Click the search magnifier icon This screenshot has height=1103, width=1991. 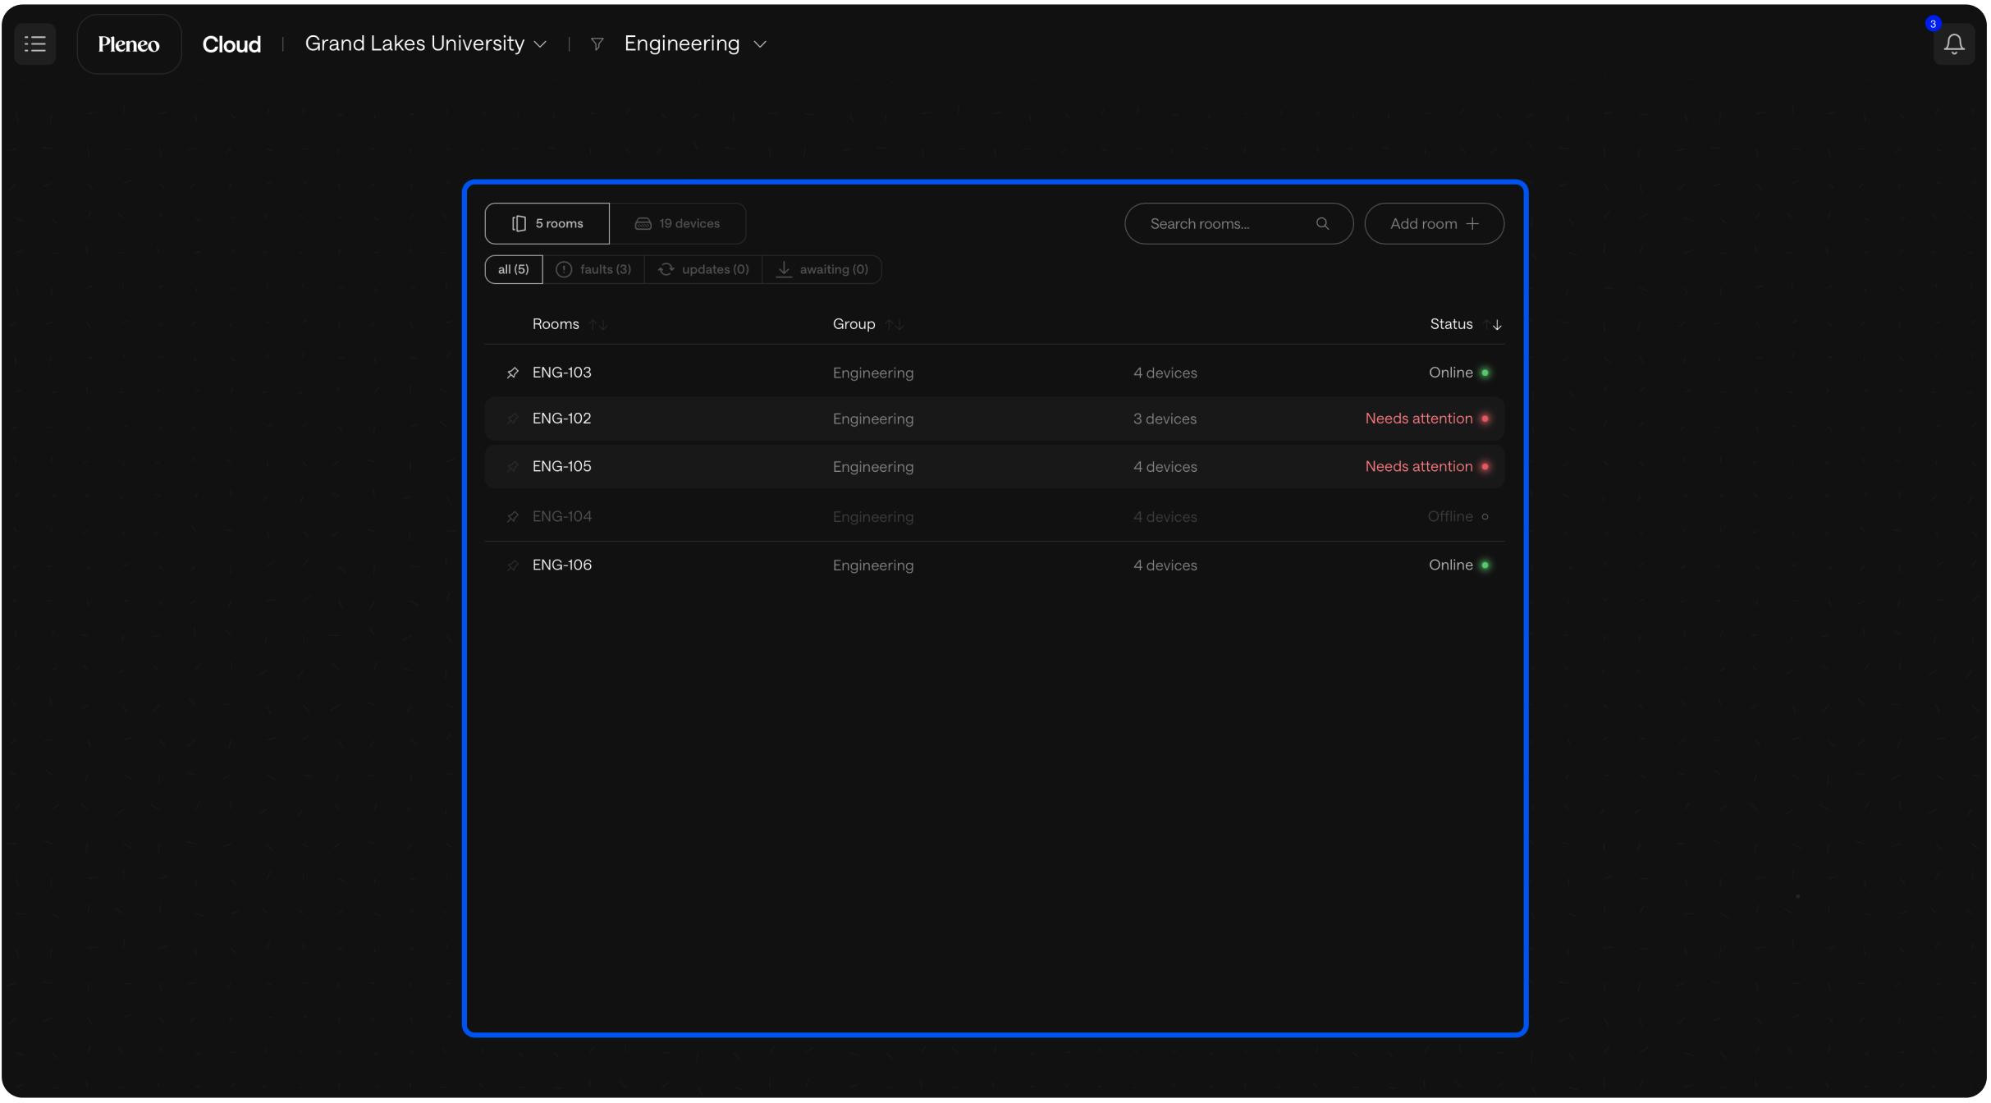pos(1322,223)
